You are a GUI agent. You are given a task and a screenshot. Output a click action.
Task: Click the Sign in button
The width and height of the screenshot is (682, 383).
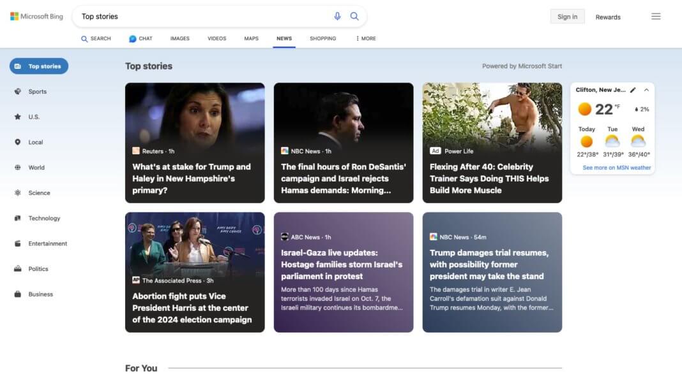(567, 16)
